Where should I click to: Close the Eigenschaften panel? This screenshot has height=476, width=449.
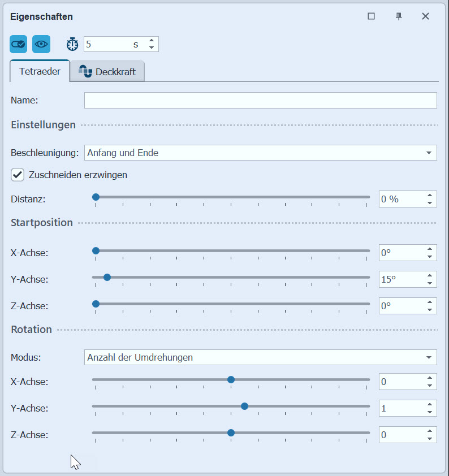pyautogui.click(x=425, y=16)
